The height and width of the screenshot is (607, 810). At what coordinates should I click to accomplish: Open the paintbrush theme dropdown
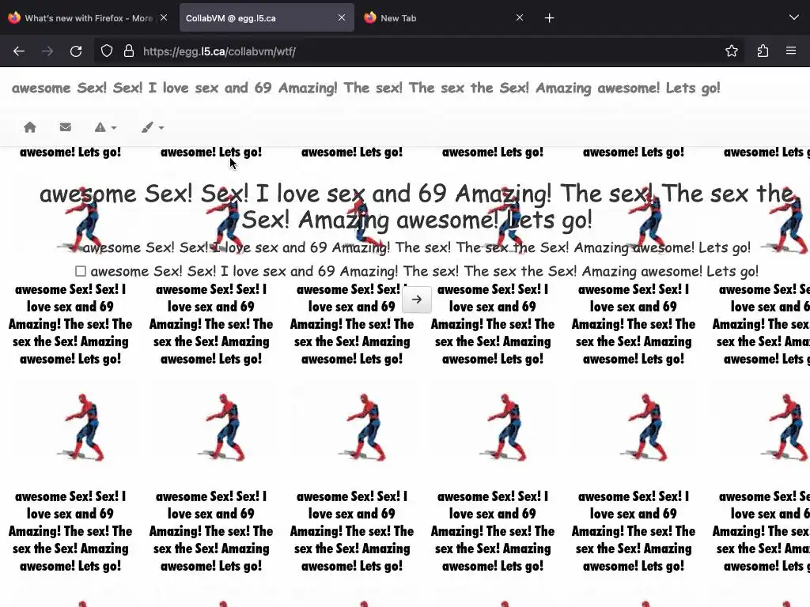[x=153, y=127]
